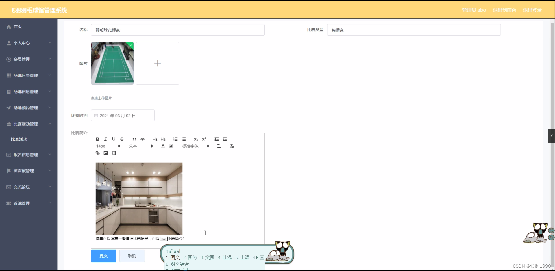Apply subscript formatting
Screen dimensions: 555x271
coord(196,139)
